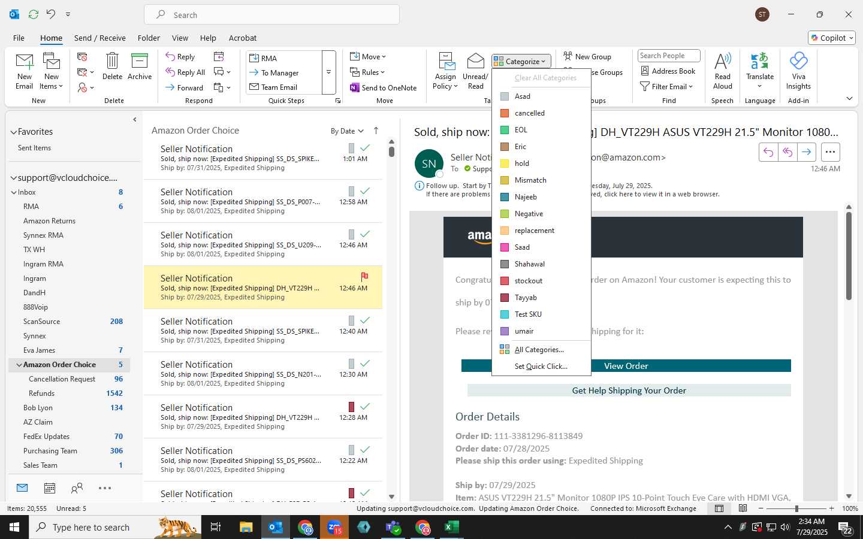The height and width of the screenshot is (539, 863).
Task: Collapse the Inbox folder tree
Action: pyautogui.click(x=14, y=192)
